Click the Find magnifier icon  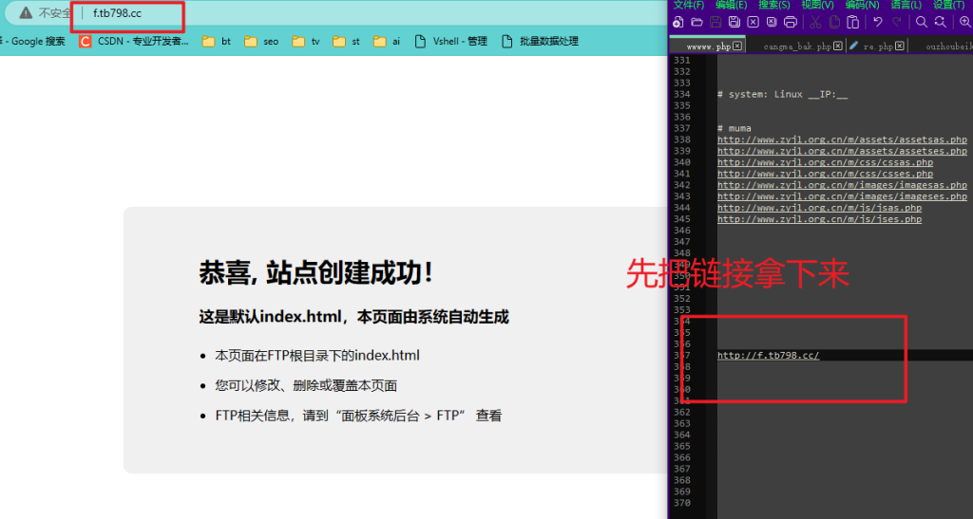(x=921, y=22)
